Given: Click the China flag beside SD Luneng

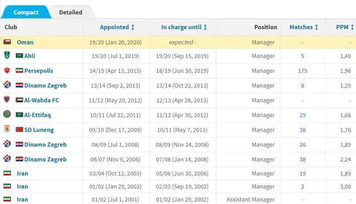Looking at the screenshot, I should point(19,130).
